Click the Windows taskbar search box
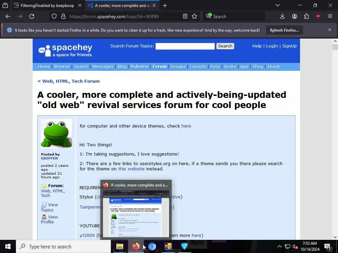 coord(63,246)
